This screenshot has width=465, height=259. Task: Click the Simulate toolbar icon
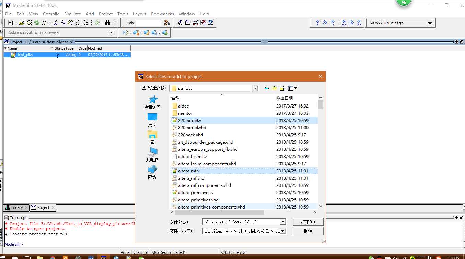[x=196, y=23]
